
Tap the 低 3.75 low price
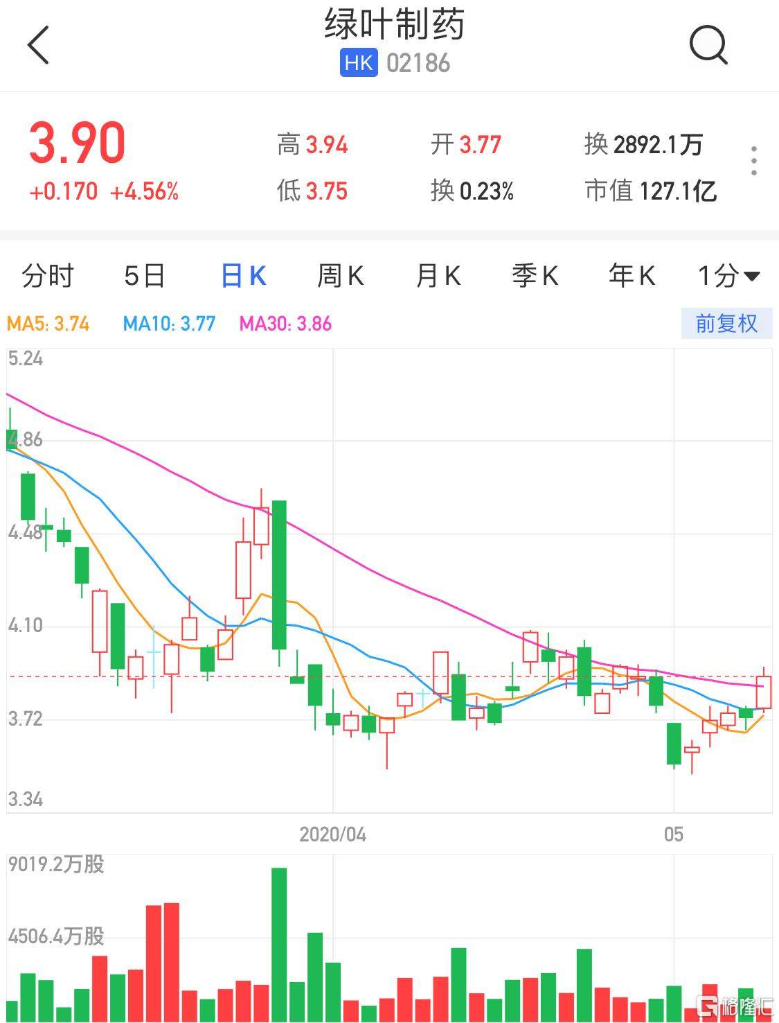click(312, 191)
